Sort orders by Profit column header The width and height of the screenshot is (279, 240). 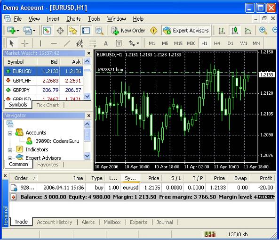click(263, 178)
